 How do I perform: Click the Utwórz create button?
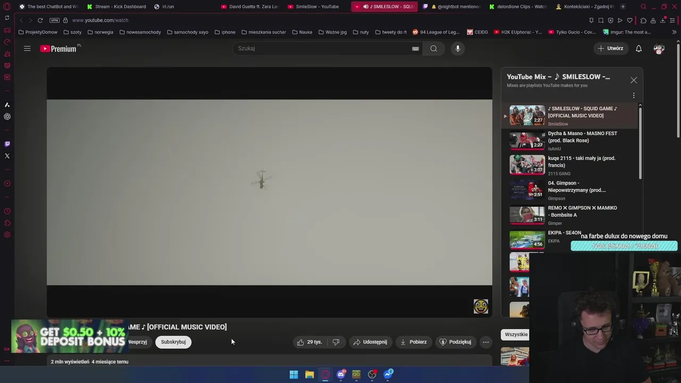[611, 48]
